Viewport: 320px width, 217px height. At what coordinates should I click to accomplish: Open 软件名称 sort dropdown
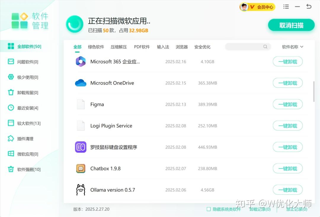tap(292, 47)
